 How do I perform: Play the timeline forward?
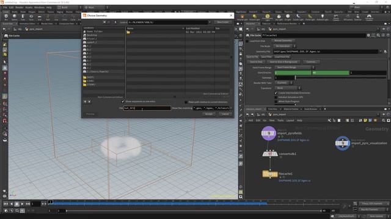(22, 204)
